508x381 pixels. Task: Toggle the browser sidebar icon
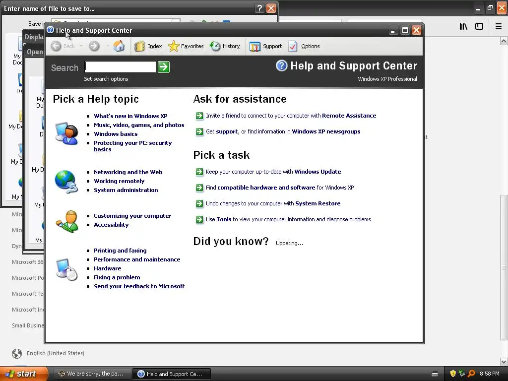click(479, 27)
